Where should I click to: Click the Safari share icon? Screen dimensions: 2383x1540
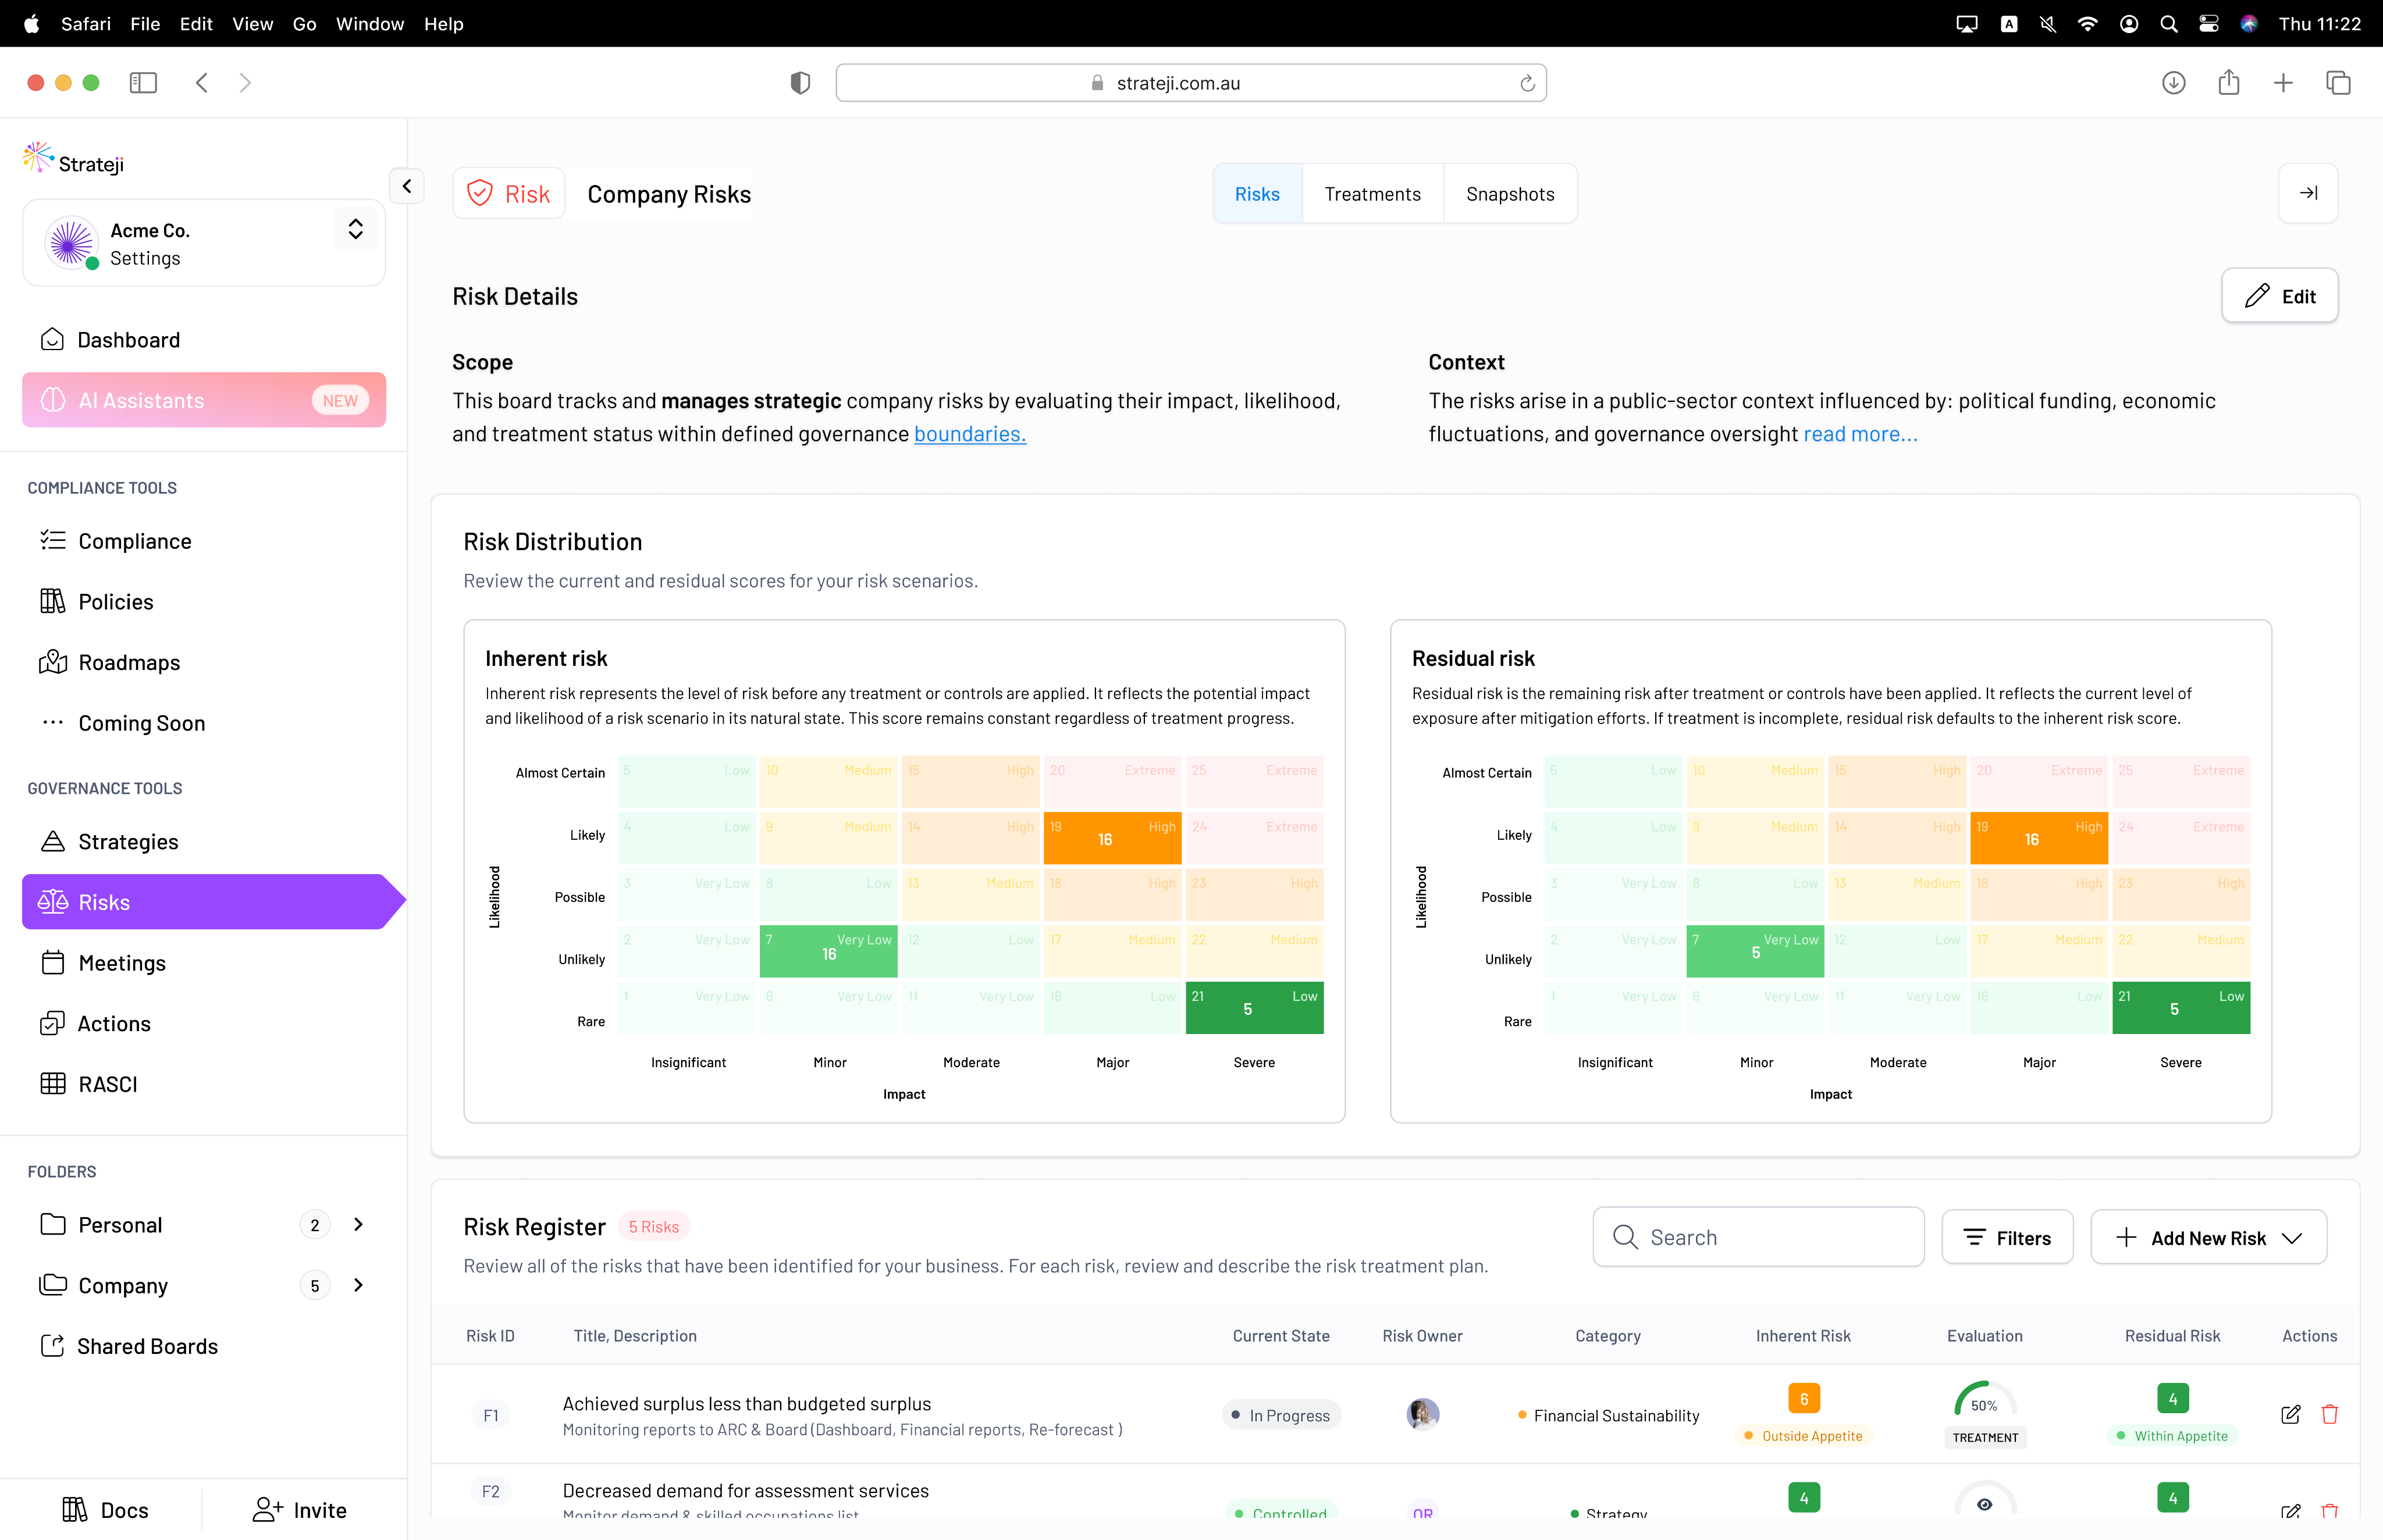[2228, 83]
